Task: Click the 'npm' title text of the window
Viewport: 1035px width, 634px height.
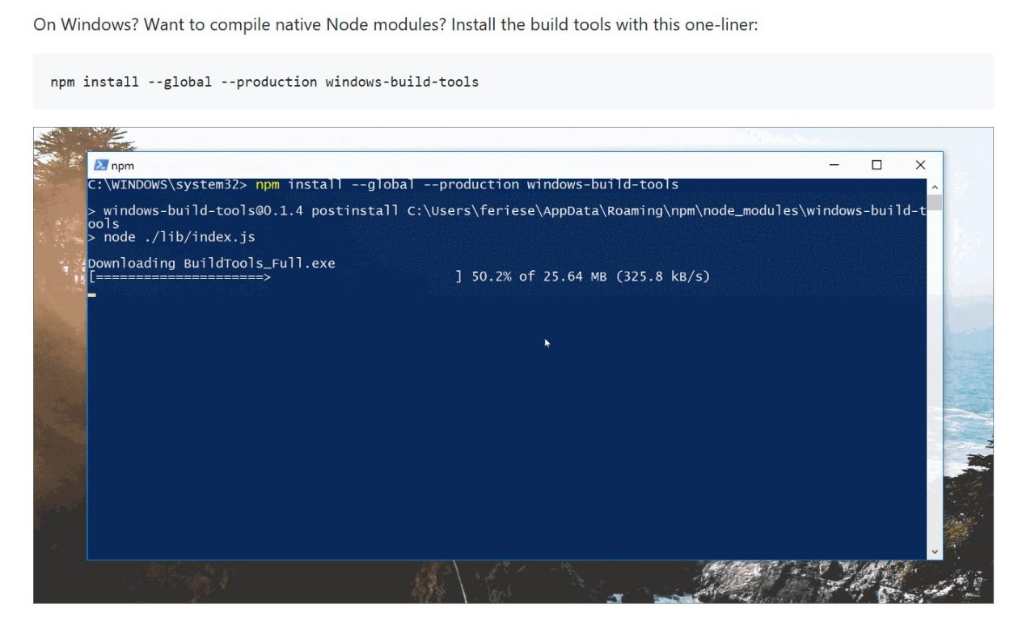Action: [123, 166]
